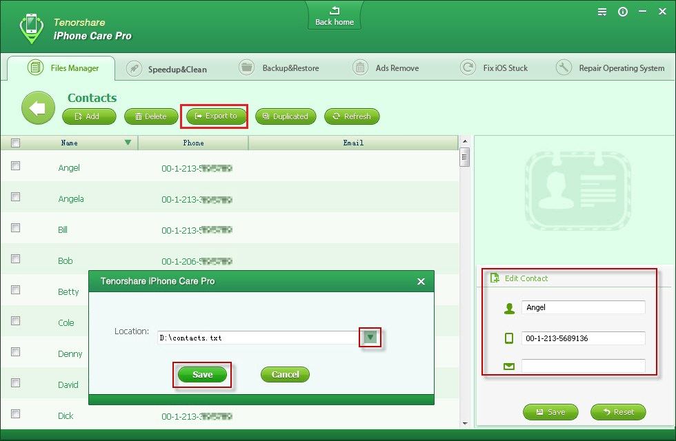Check the box for contact Angel
This screenshot has width=676, height=441.
point(15,166)
